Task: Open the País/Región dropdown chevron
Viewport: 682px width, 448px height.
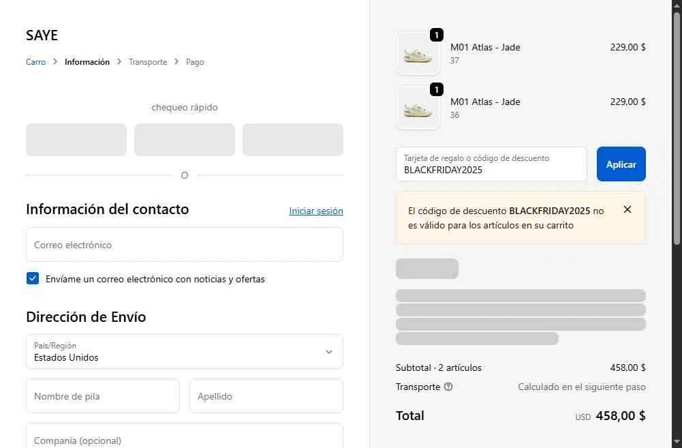Action: click(329, 352)
